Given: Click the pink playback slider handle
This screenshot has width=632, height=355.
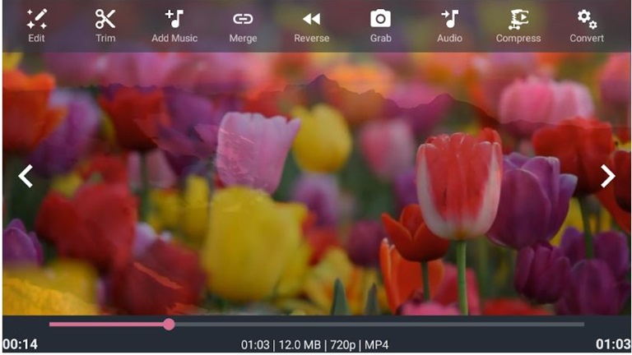Looking at the screenshot, I should pyautogui.click(x=169, y=325).
